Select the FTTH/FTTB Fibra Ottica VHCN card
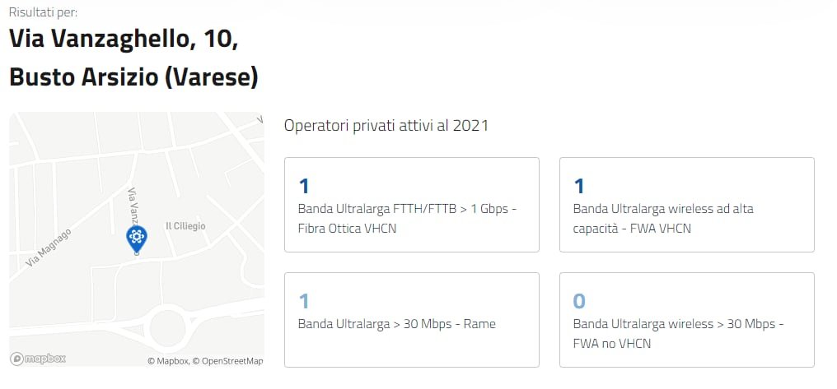 (411, 205)
